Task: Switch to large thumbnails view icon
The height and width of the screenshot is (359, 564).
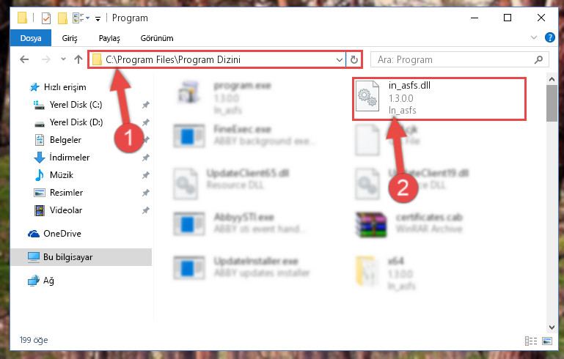Action: click(547, 341)
